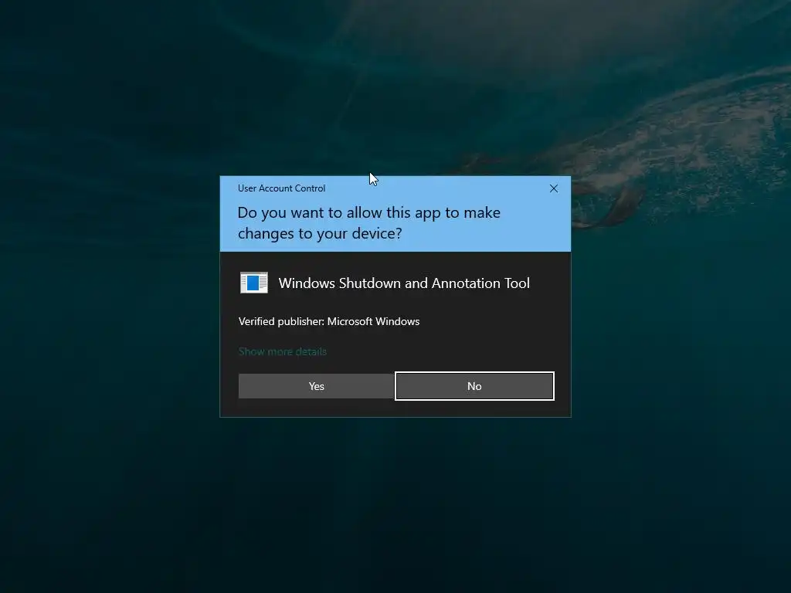Close the User Account Control dialog
791x593 pixels.
point(553,188)
